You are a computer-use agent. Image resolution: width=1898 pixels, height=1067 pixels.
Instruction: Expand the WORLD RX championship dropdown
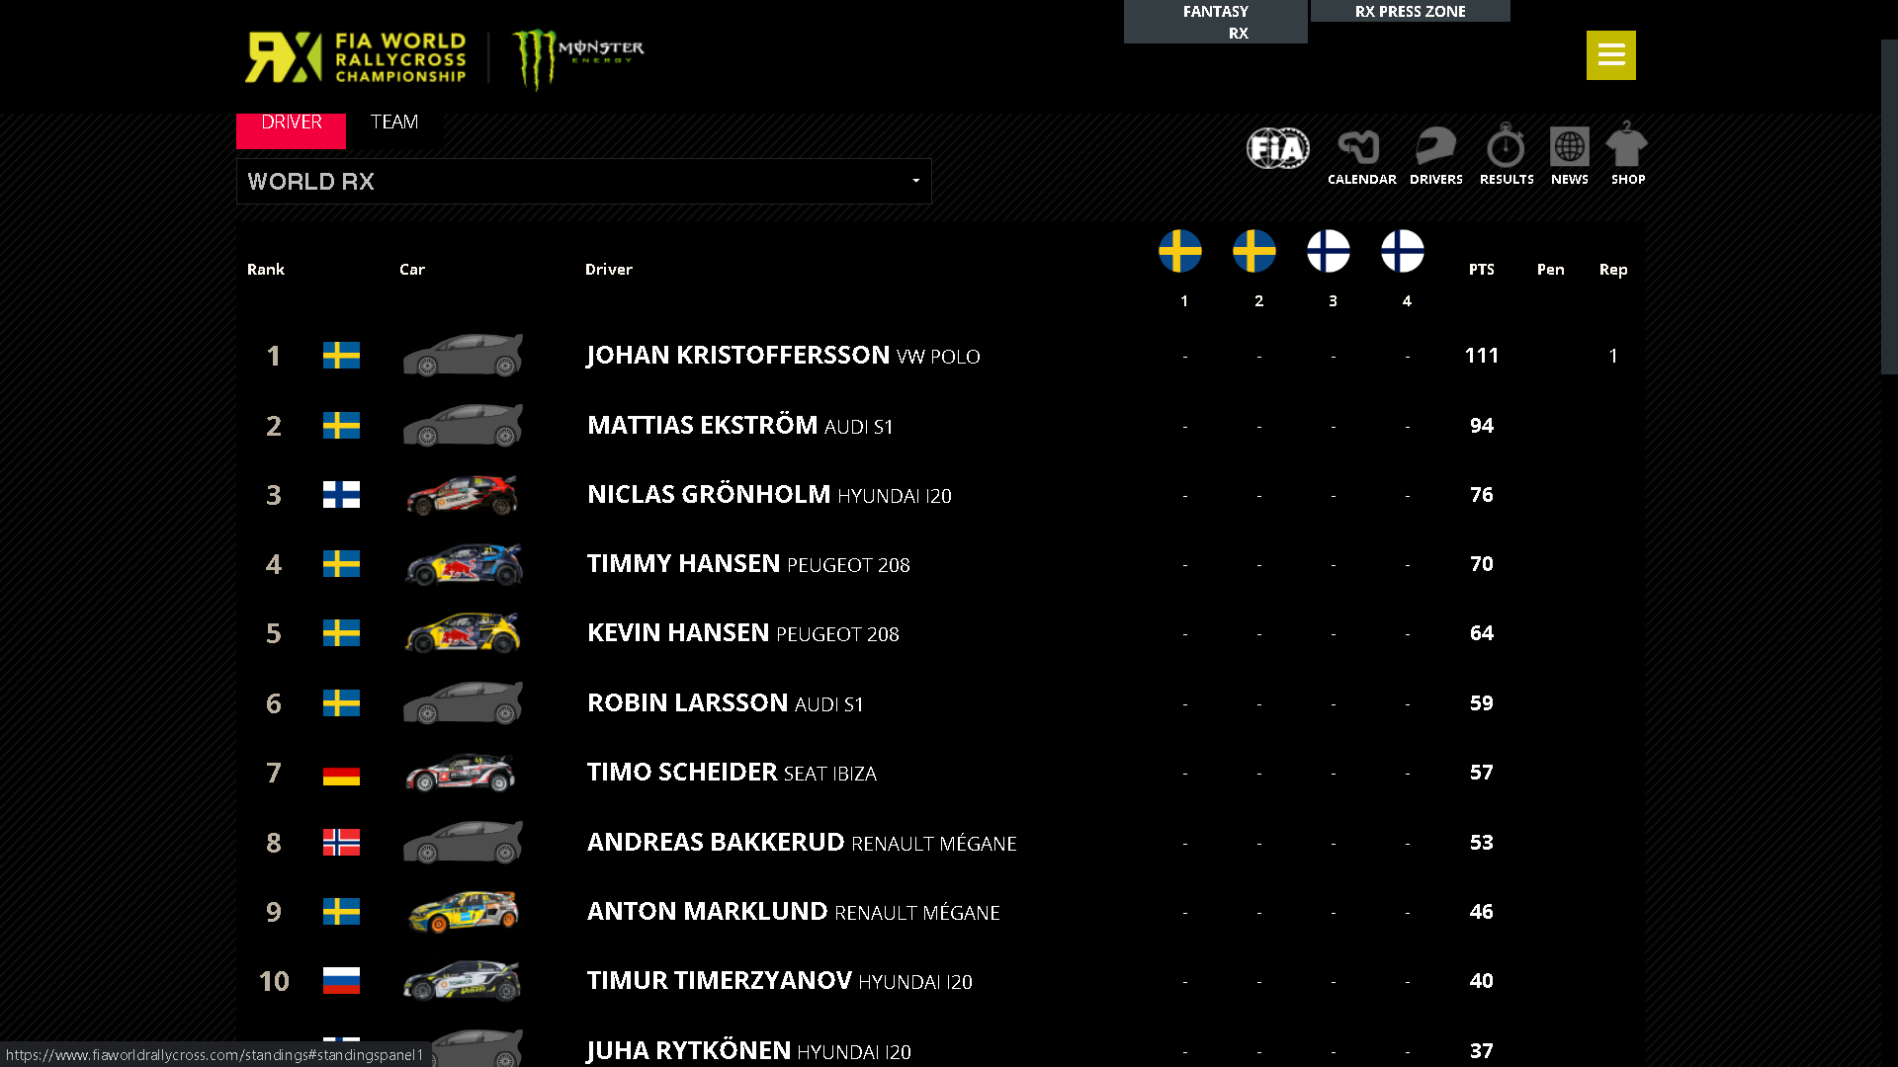coord(583,182)
